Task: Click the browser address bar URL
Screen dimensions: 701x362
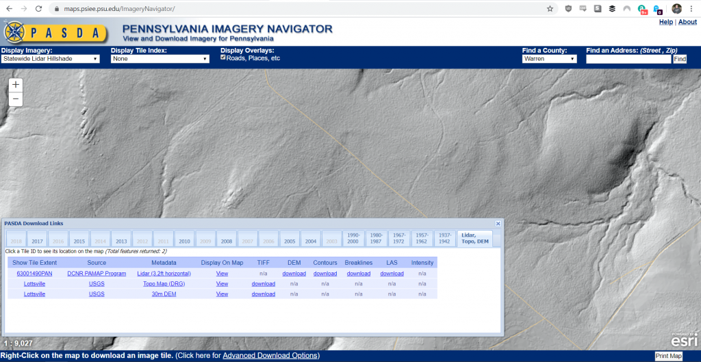Action: coord(119,8)
